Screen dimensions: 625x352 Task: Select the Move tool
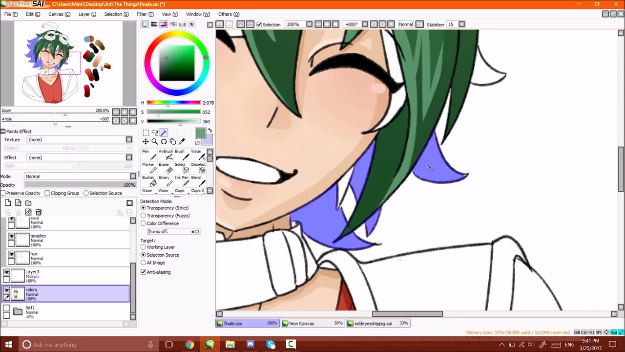tap(146, 142)
